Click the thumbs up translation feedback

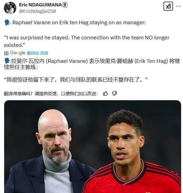point(105,94)
